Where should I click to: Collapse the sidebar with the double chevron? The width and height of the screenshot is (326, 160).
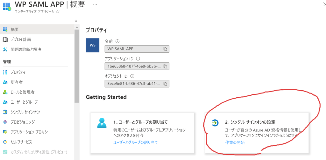(x=76, y=21)
